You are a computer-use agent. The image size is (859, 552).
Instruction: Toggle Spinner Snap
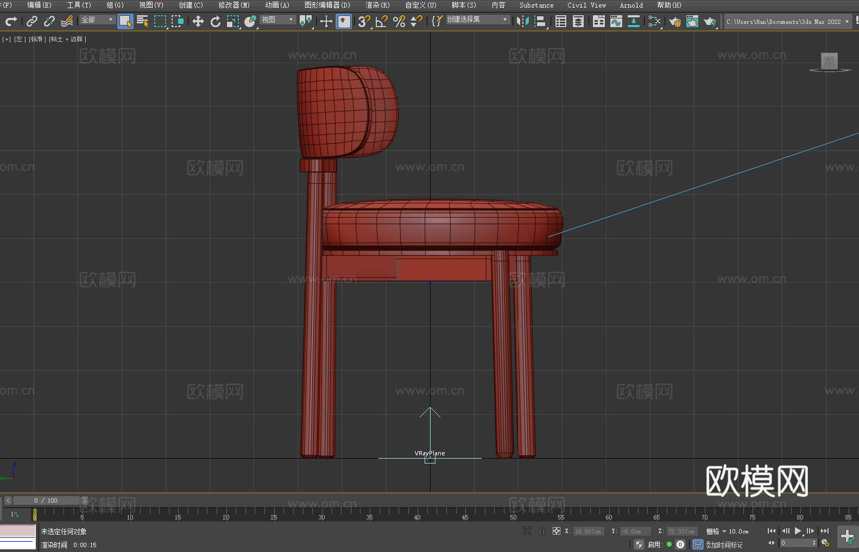click(x=416, y=21)
